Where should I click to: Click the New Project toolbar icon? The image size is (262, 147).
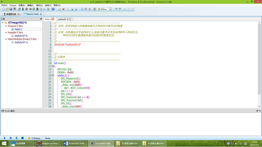(x=3, y=9)
